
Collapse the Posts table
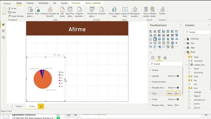coord(185,52)
